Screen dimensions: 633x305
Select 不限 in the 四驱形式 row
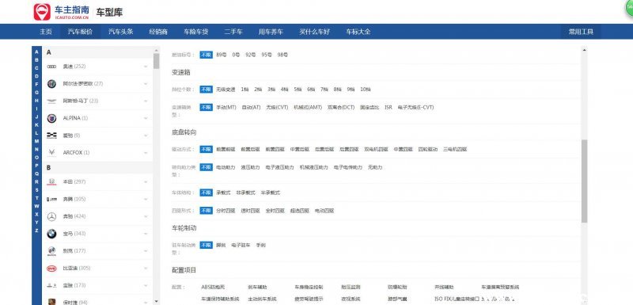tap(206, 211)
